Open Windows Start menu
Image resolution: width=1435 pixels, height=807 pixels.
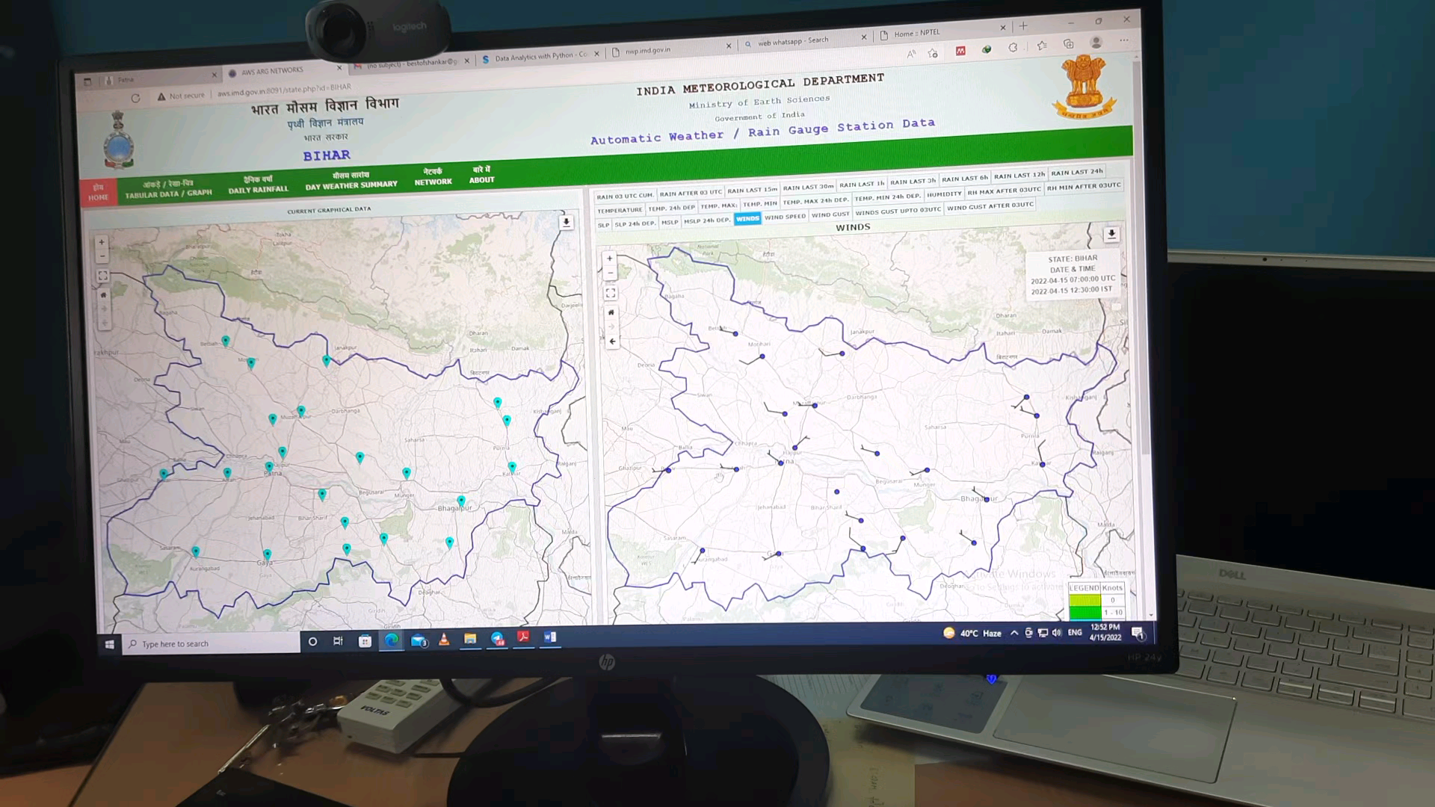click(110, 644)
